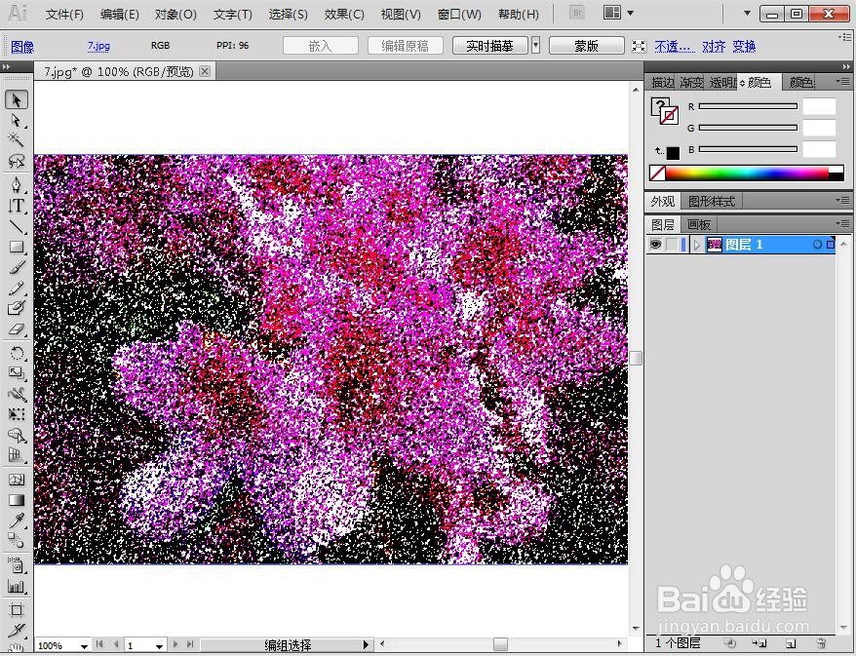
Task: Select the Free Transform tool
Action: (17, 415)
